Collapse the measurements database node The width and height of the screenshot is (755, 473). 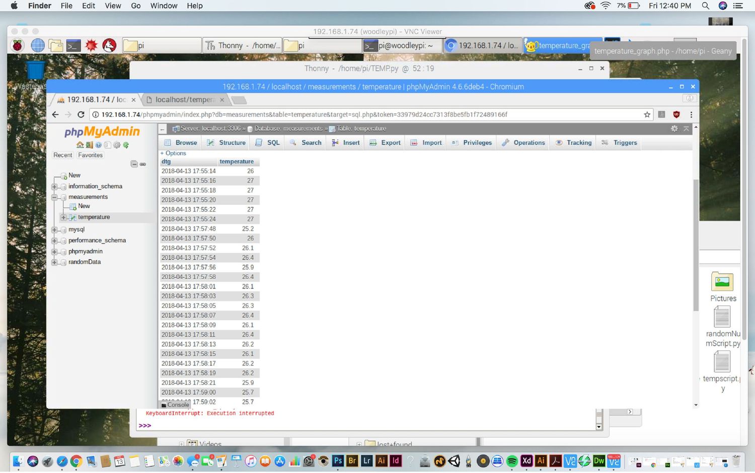tap(54, 197)
